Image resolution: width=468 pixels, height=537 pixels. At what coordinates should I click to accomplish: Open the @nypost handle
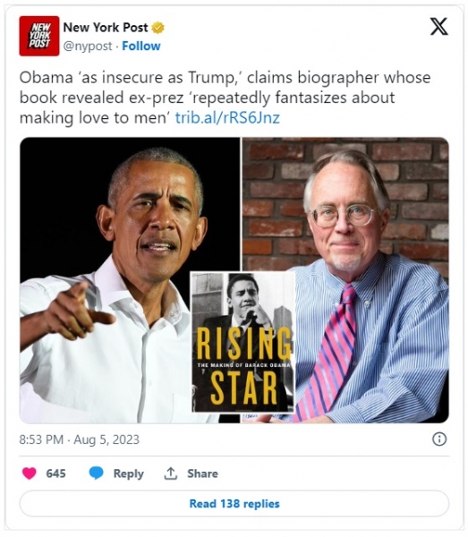[88, 46]
